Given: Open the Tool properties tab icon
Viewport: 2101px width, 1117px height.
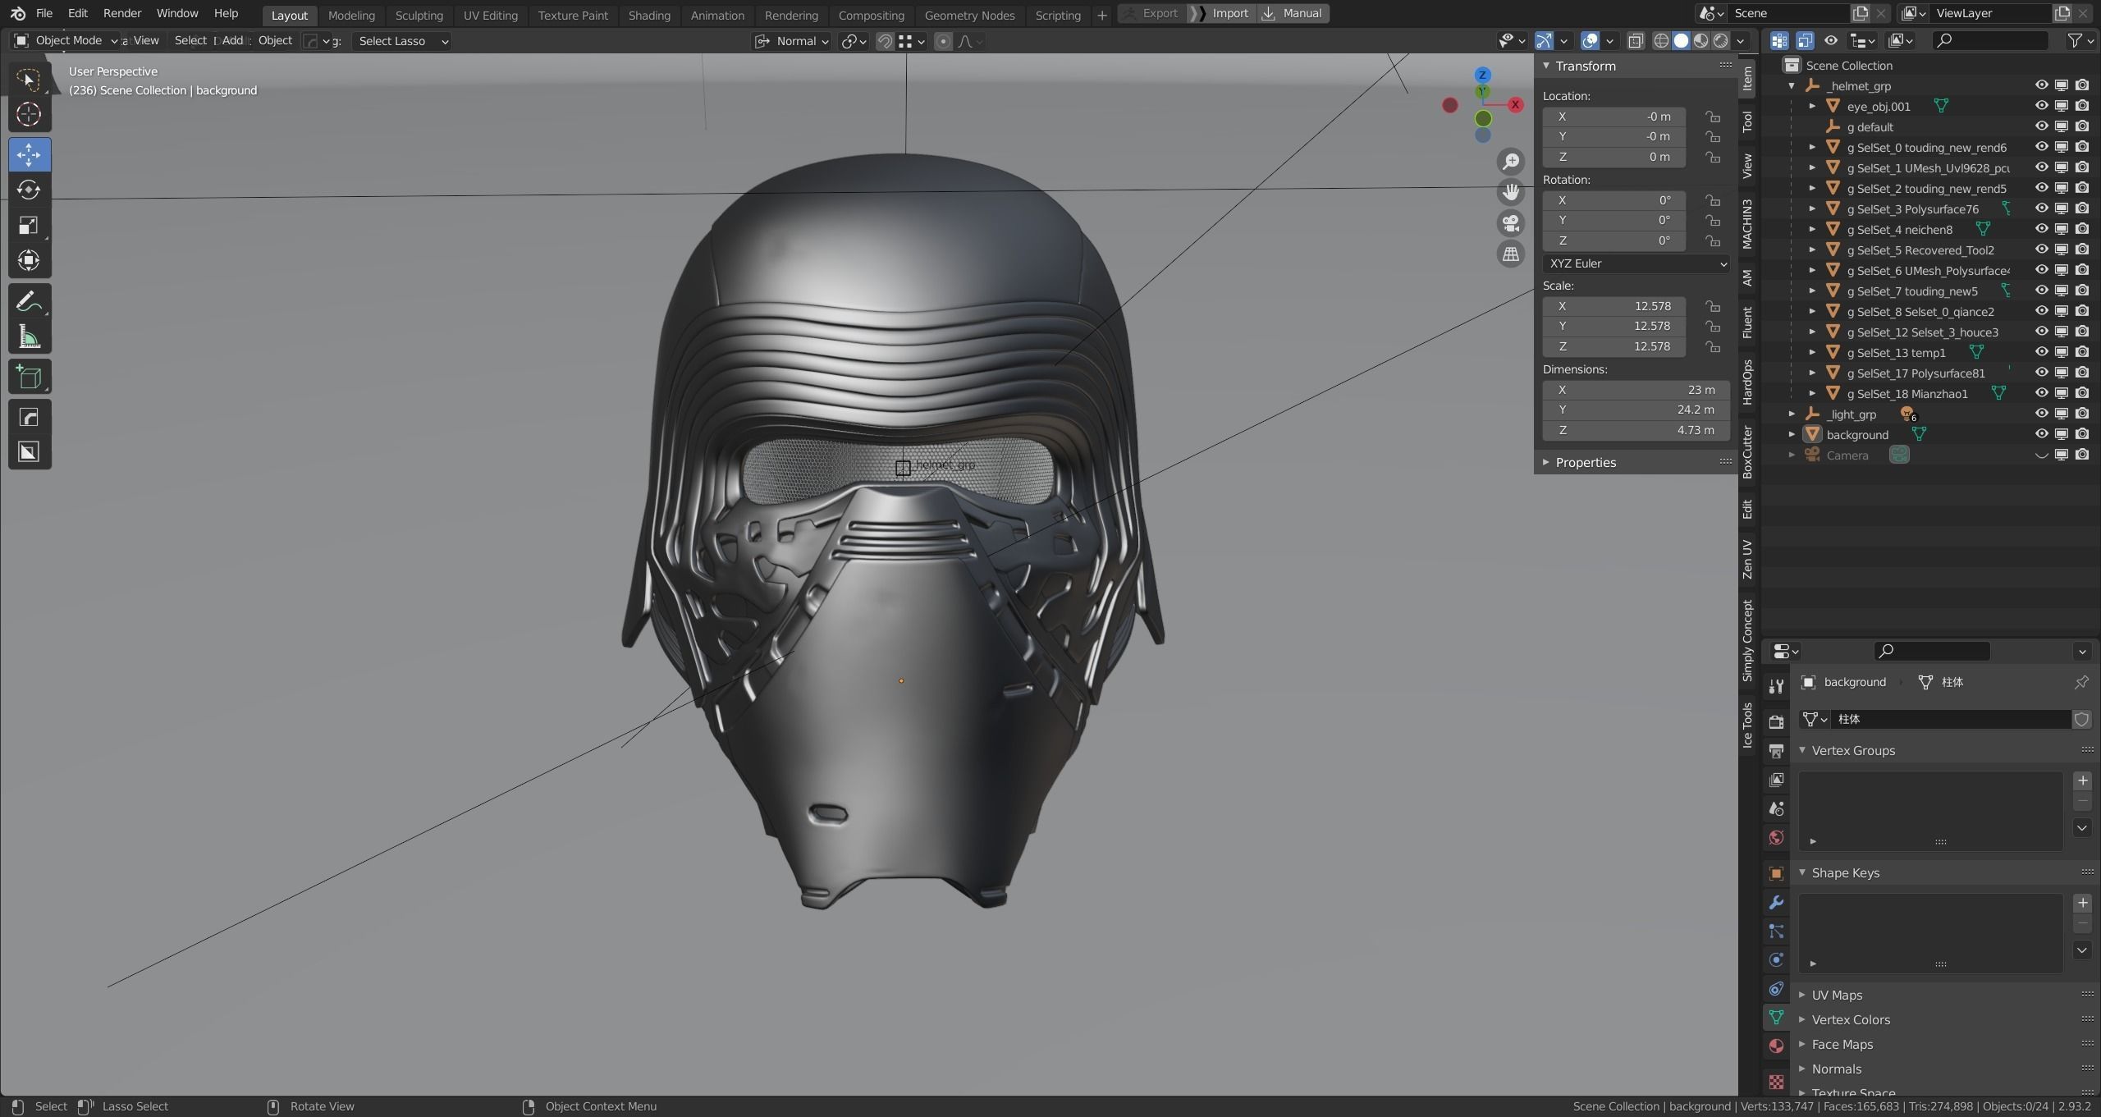Looking at the screenshot, I should point(1776,687).
